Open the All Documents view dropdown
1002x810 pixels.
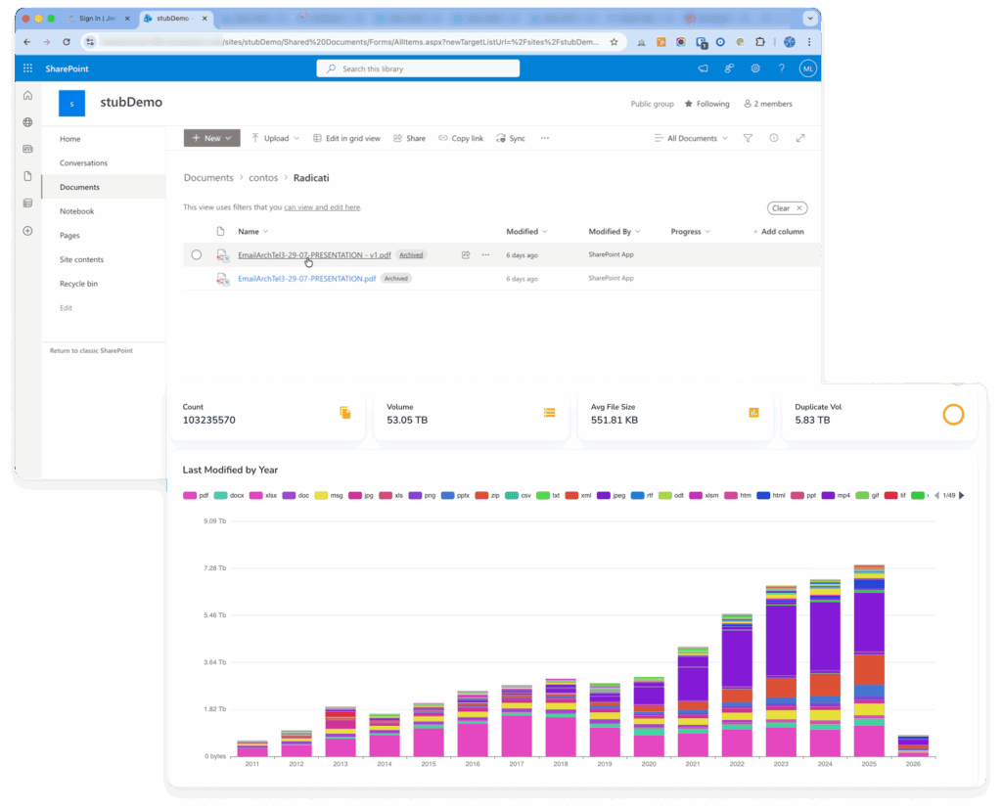coord(691,138)
